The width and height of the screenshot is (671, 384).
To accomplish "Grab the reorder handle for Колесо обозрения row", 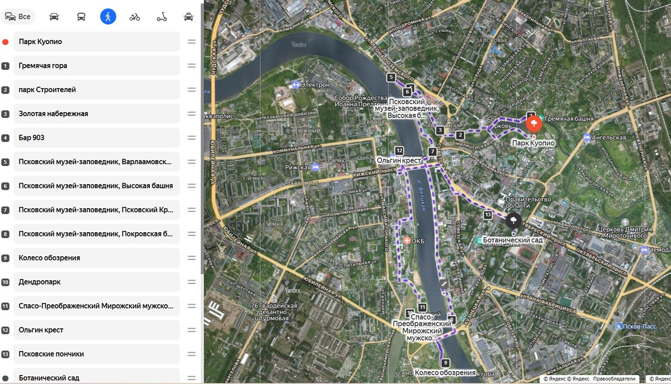I will click(x=191, y=258).
